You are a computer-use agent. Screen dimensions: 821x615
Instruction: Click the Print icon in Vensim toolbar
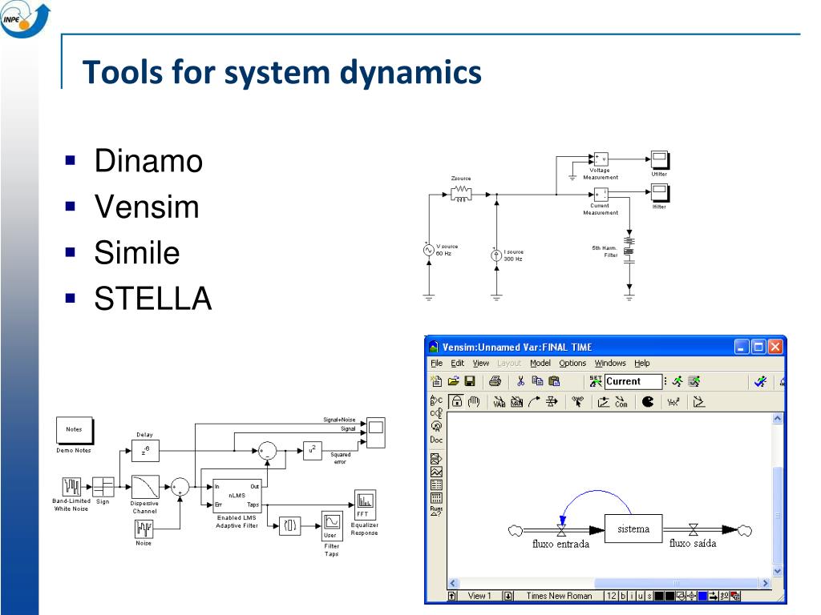[495, 381]
